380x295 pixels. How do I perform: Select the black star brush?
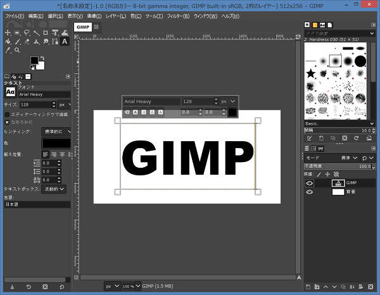click(x=310, y=74)
